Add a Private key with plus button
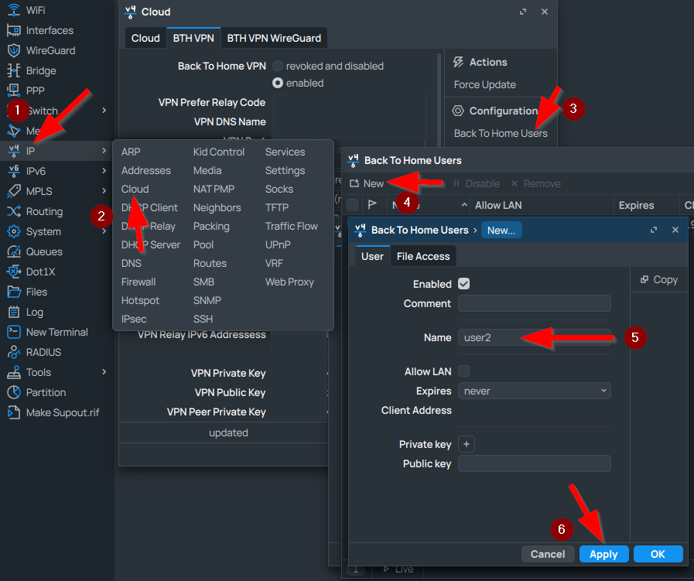Image resolution: width=694 pixels, height=581 pixels. tap(467, 444)
